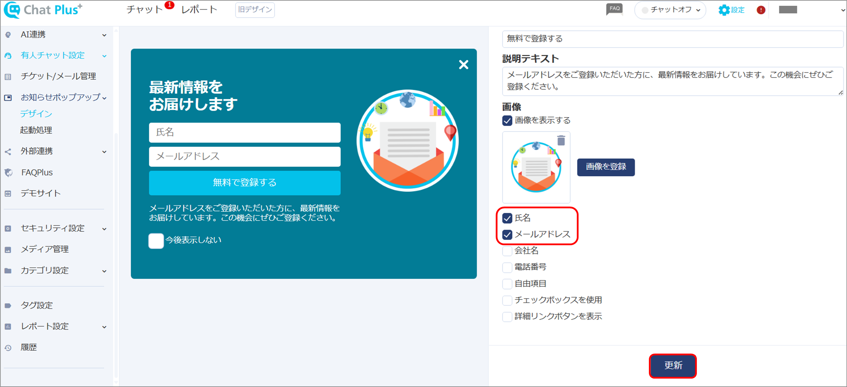Image resolution: width=847 pixels, height=387 pixels.
Task: Open the チャットオフ status dropdown
Action: (x=670, y=10)
